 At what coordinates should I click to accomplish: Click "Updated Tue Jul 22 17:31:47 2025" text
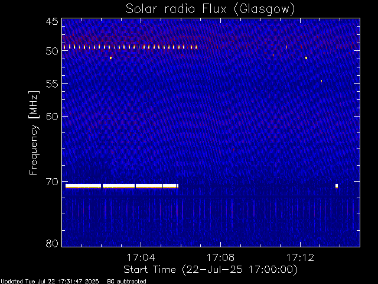coord(50,282)
